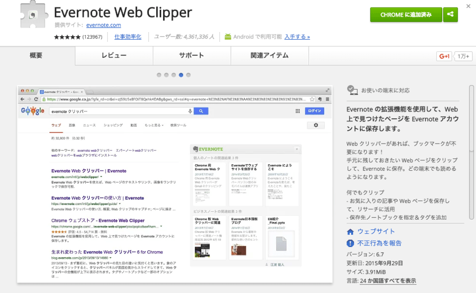Click the five-star rating icons
The image size is (476, 293).
(x=67, y=37)
